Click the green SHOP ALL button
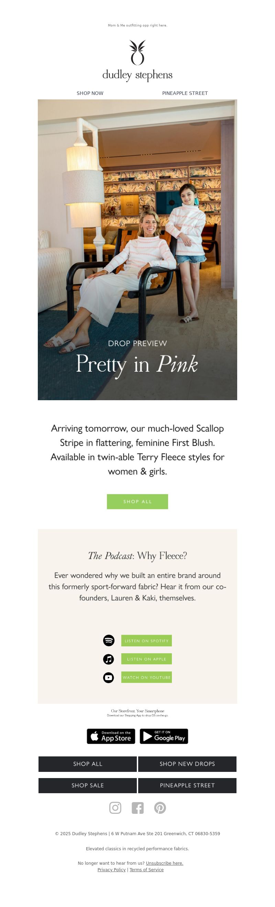 [x=137, y=501]
